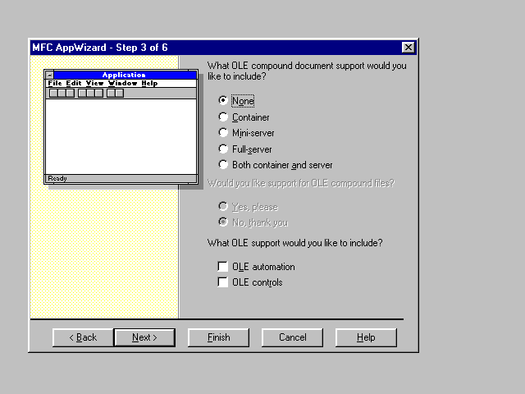Click the Finish button

[218, 337]
